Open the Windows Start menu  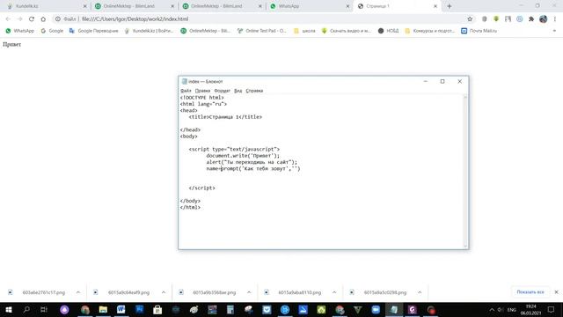pyautogui.click(x=9, y=309)
